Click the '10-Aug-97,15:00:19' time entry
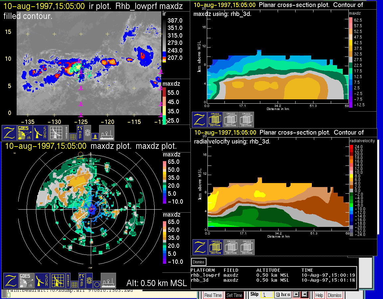The image size is (383, 299). (x=328, y=275)
